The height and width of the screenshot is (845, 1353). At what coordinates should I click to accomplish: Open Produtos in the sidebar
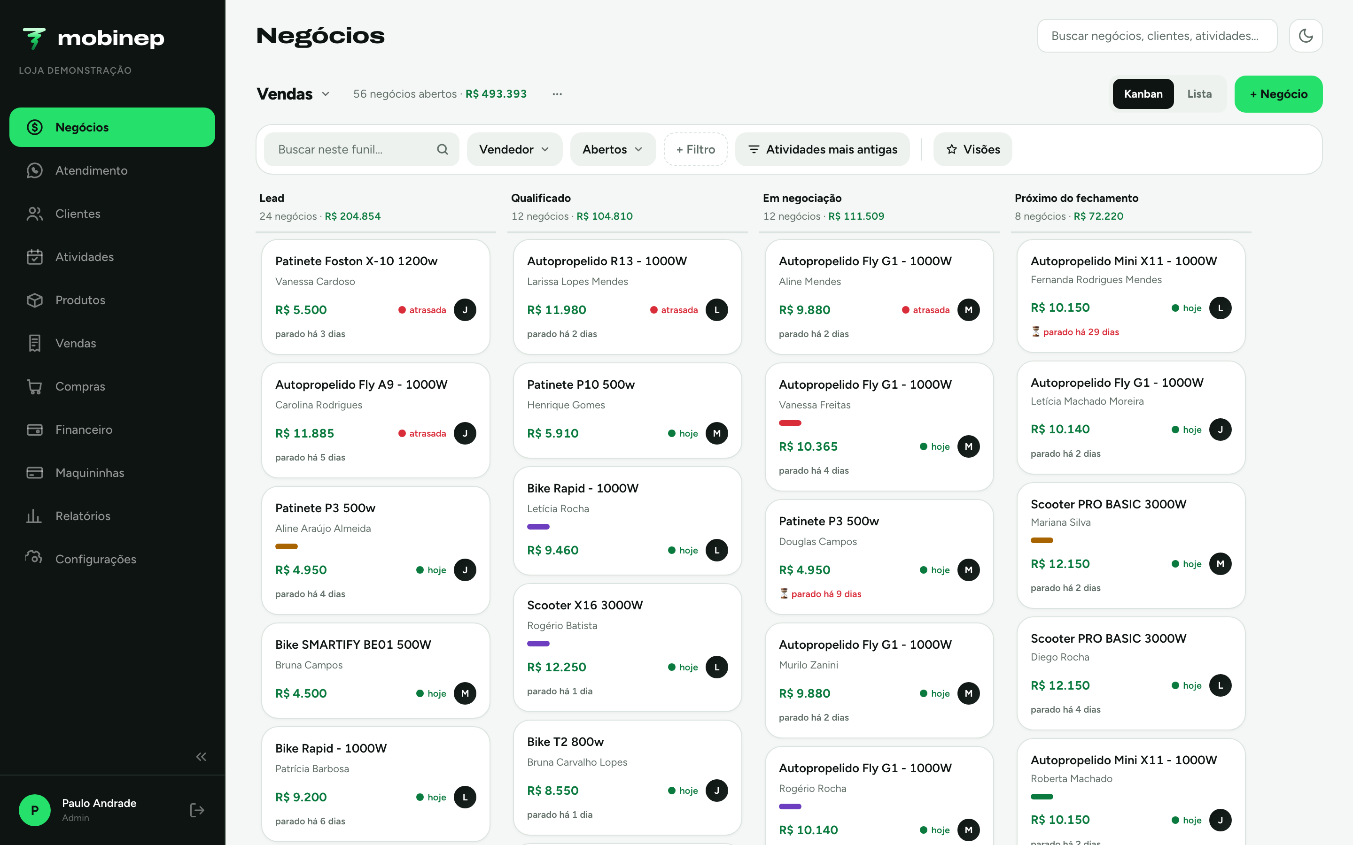[112, 300]
